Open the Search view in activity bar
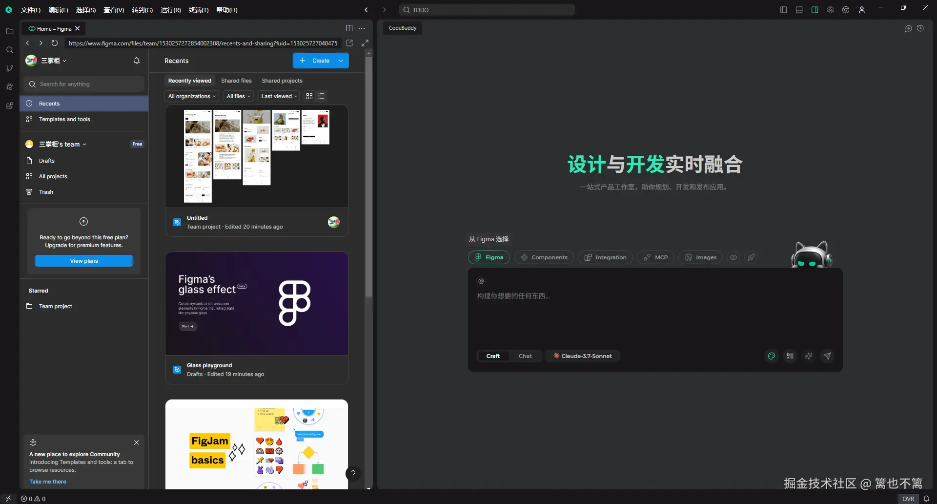 (9, 50)
